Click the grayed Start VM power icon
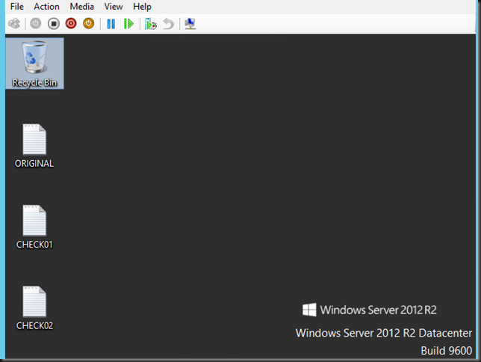The image size is (481, 362). pyautogui.click(x=36, y=24)
